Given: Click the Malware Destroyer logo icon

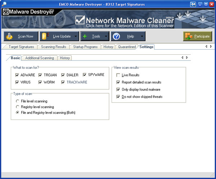Looking at the screenshot, I should (x=6, y=12).
